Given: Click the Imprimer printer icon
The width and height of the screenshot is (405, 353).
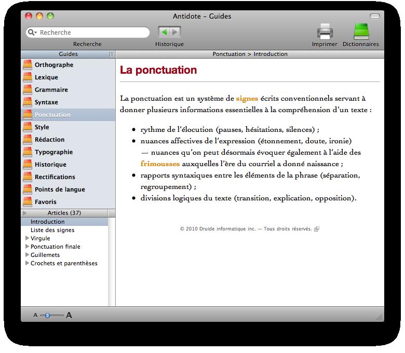Looking at the screenshot, I should click(325, 32).
